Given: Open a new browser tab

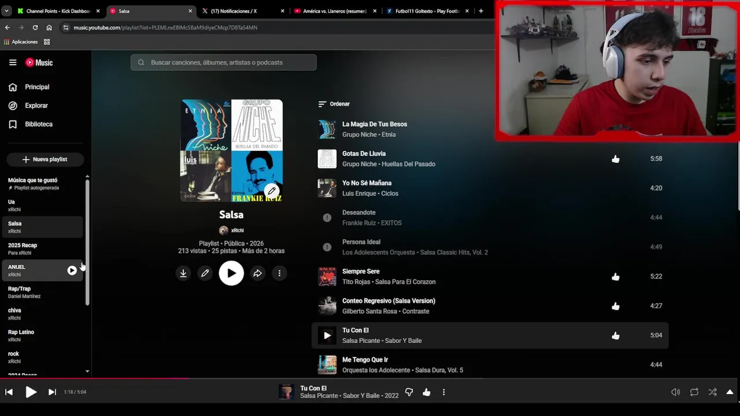Looking at the screenshot, I should click(481, 11).
